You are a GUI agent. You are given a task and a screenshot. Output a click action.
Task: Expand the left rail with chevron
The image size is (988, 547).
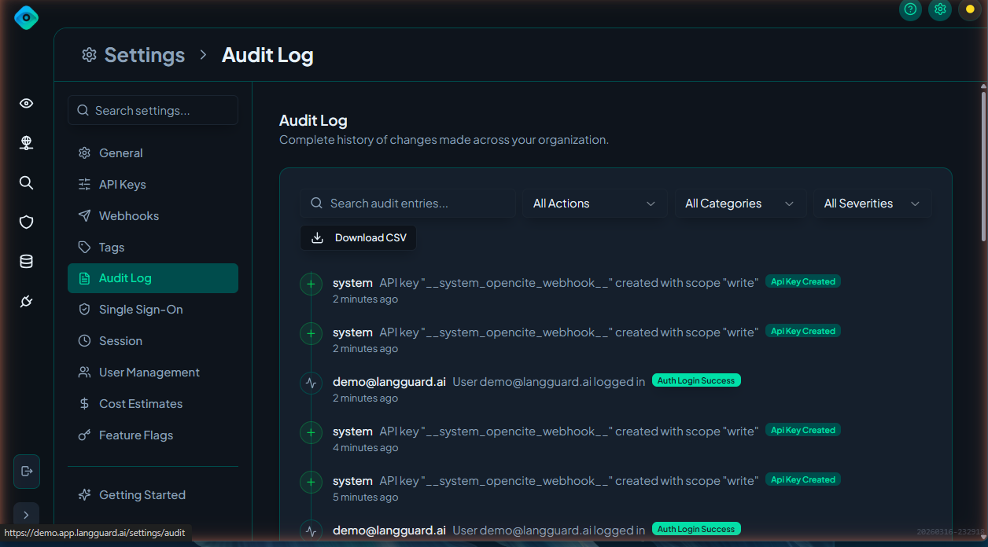[x=26, y=516]
